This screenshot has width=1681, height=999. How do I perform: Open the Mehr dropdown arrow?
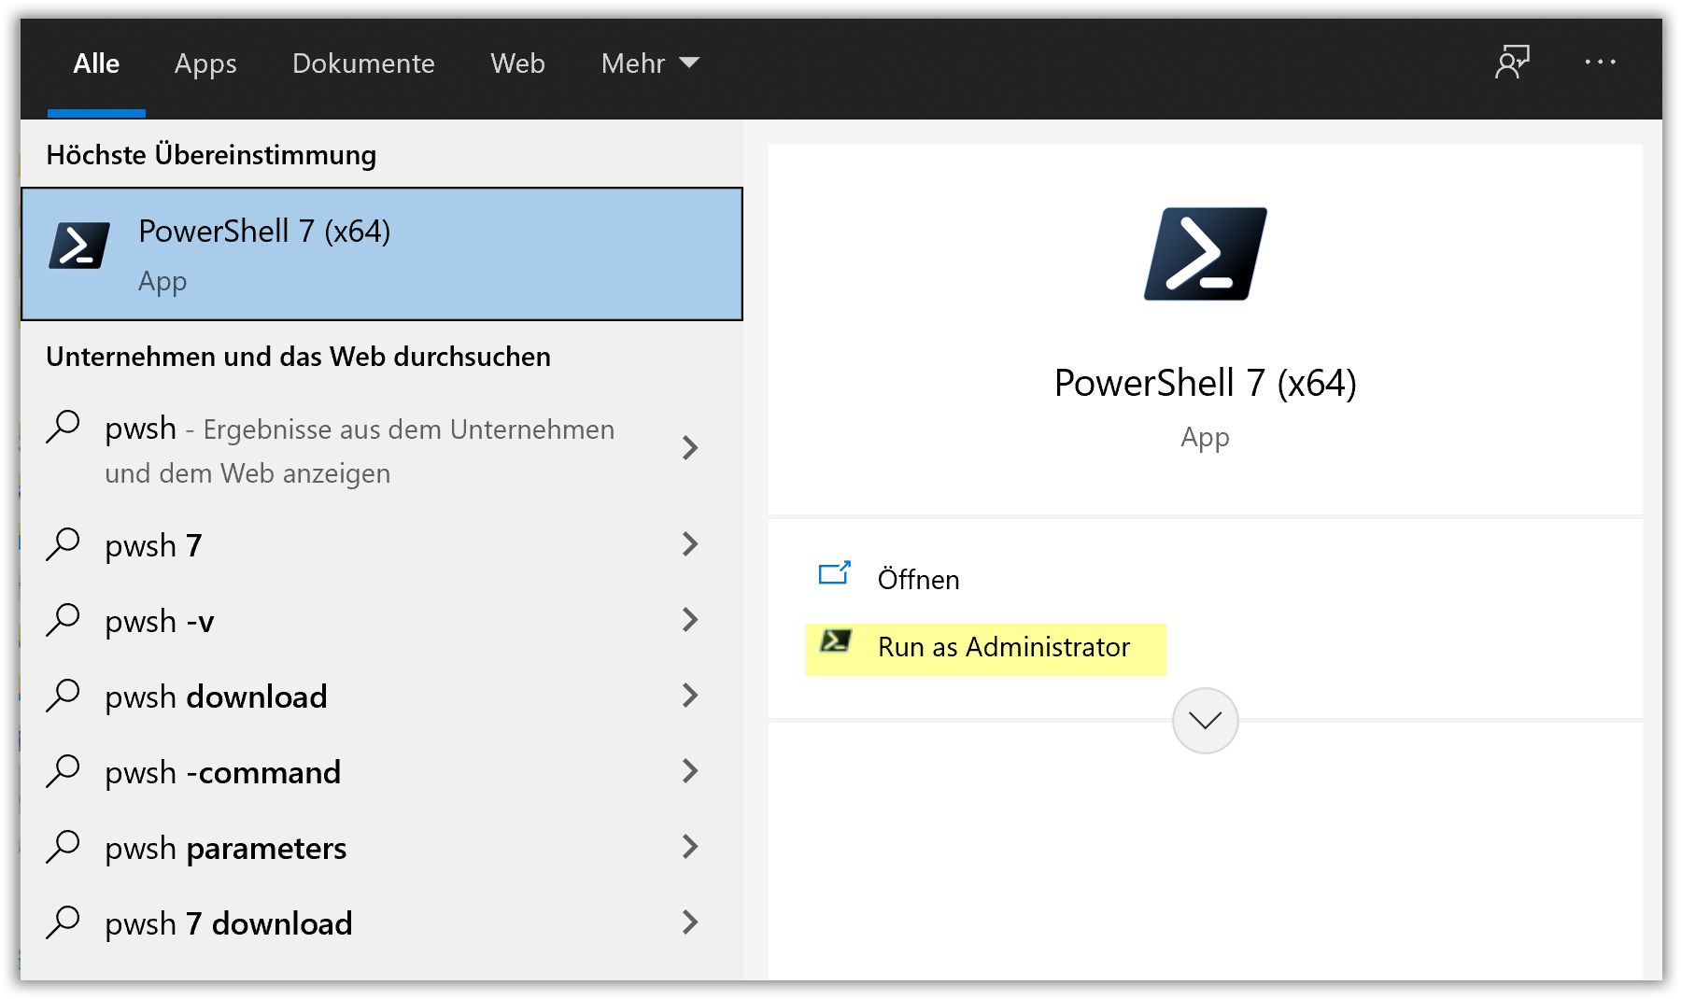pyautogui.click(x=688, y=63)
